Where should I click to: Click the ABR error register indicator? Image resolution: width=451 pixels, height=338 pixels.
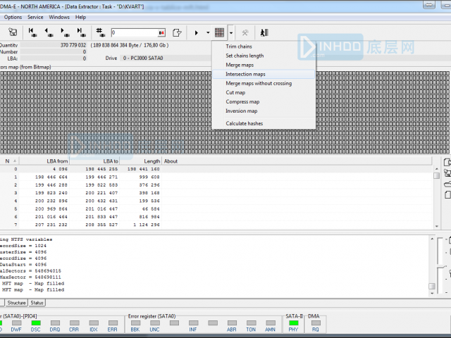(232, 323)
